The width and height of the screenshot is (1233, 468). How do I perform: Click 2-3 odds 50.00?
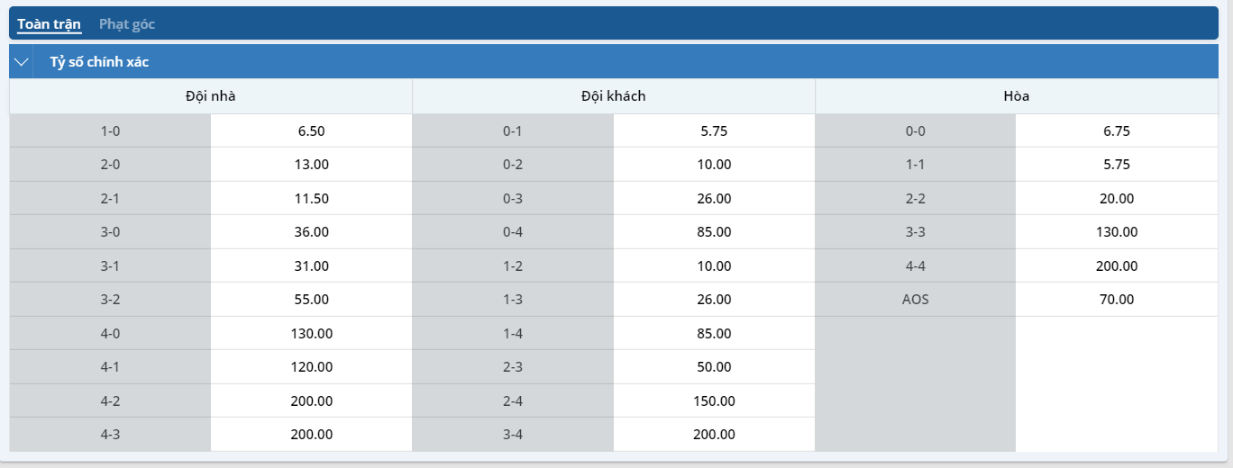[714, 367]
